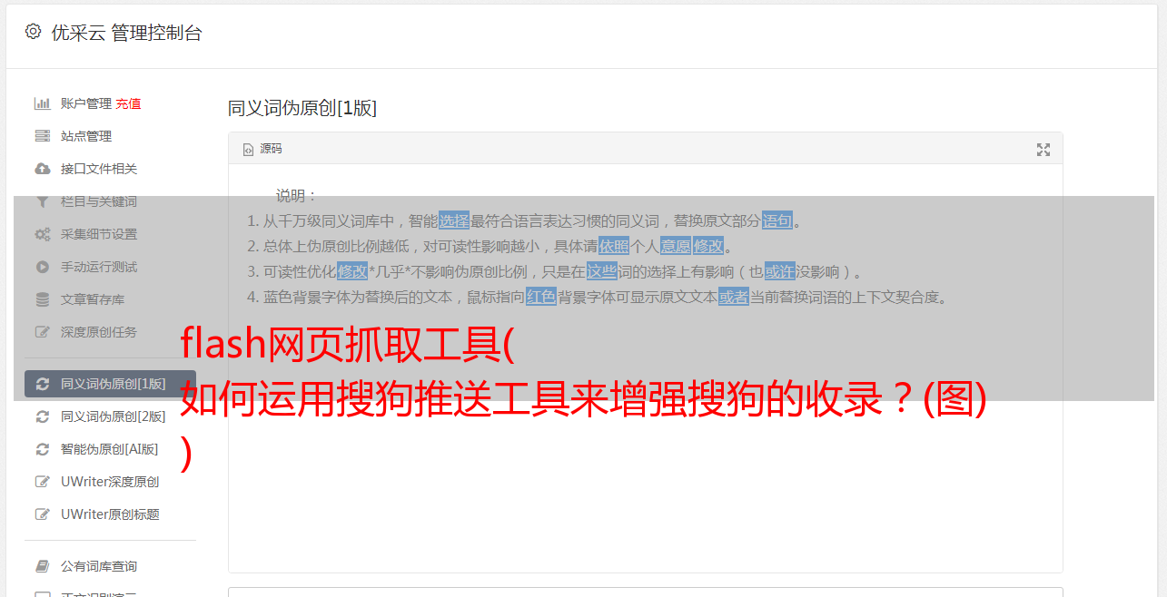Screen dimensions: 1167x597
Task: Select active 同义词伪原创[1版] item
Action: click(x=110, y=384)
